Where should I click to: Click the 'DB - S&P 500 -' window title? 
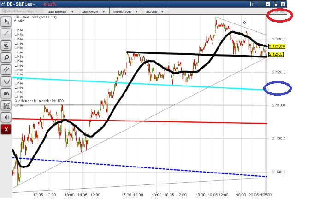click(21, 4)
